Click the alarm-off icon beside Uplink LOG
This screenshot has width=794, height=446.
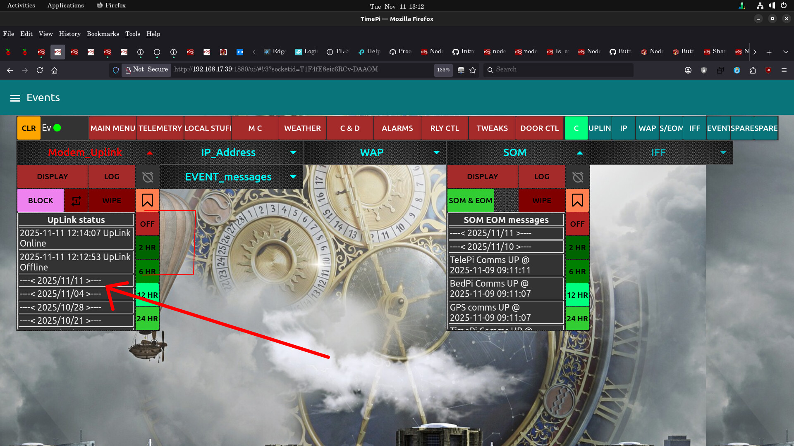click(148, 177)
